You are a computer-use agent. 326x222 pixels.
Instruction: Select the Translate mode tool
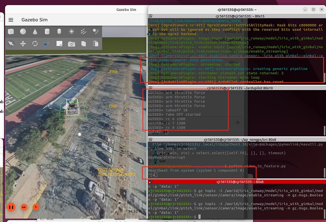pyautogui.click(x=23, y=43)
